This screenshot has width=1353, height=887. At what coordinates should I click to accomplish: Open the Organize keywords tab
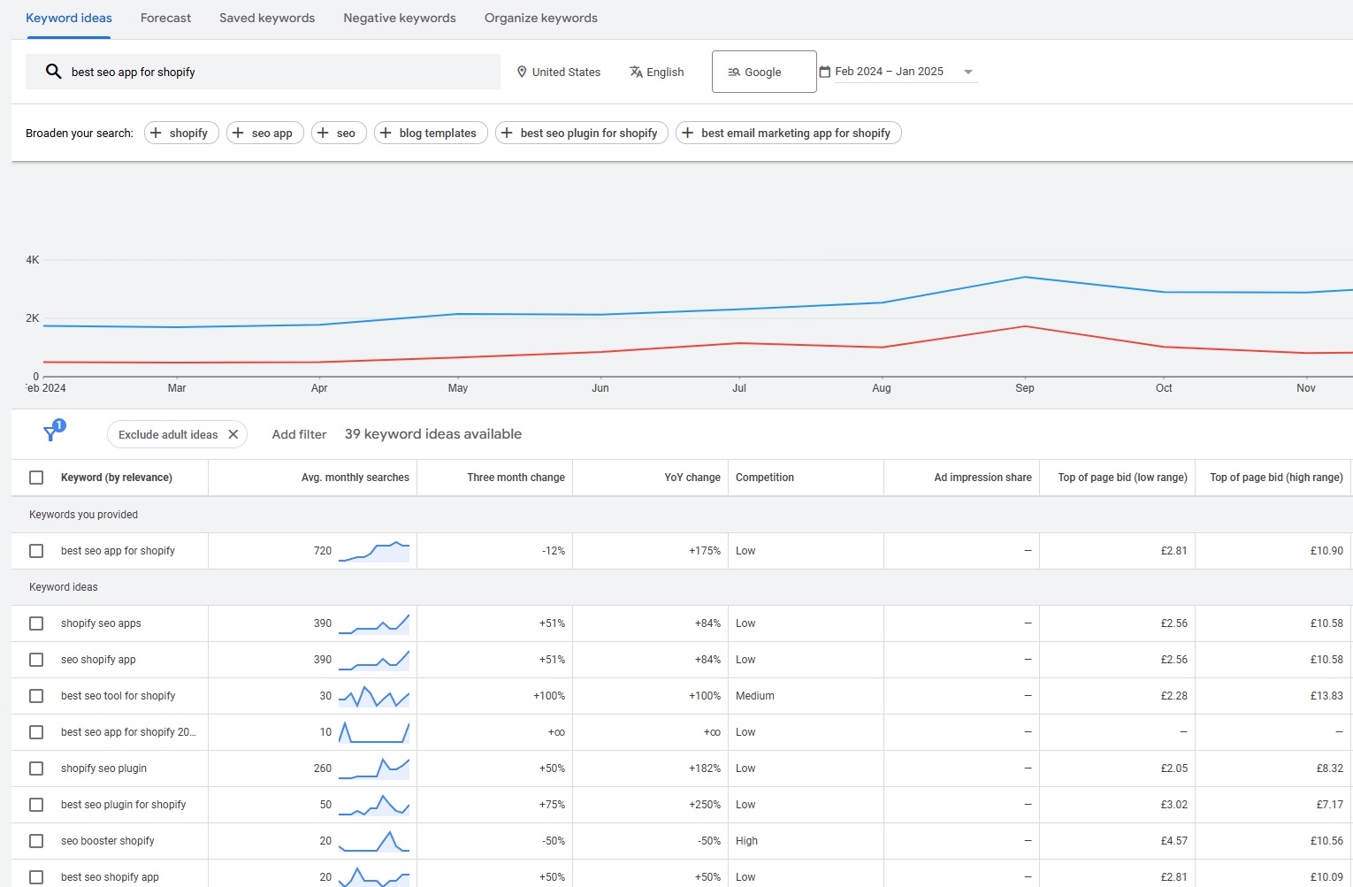tap(541, 18)
